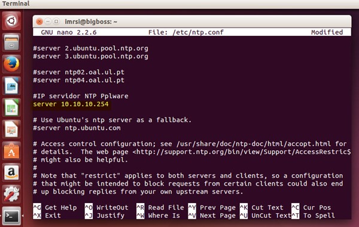
Task: Click the ^C Cur Pos shortcut
Action: pyautogui.click(x=311, y=207)
